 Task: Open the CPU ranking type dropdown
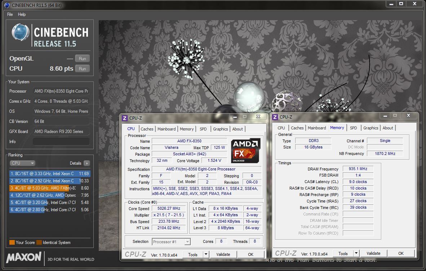pos(23,163)
